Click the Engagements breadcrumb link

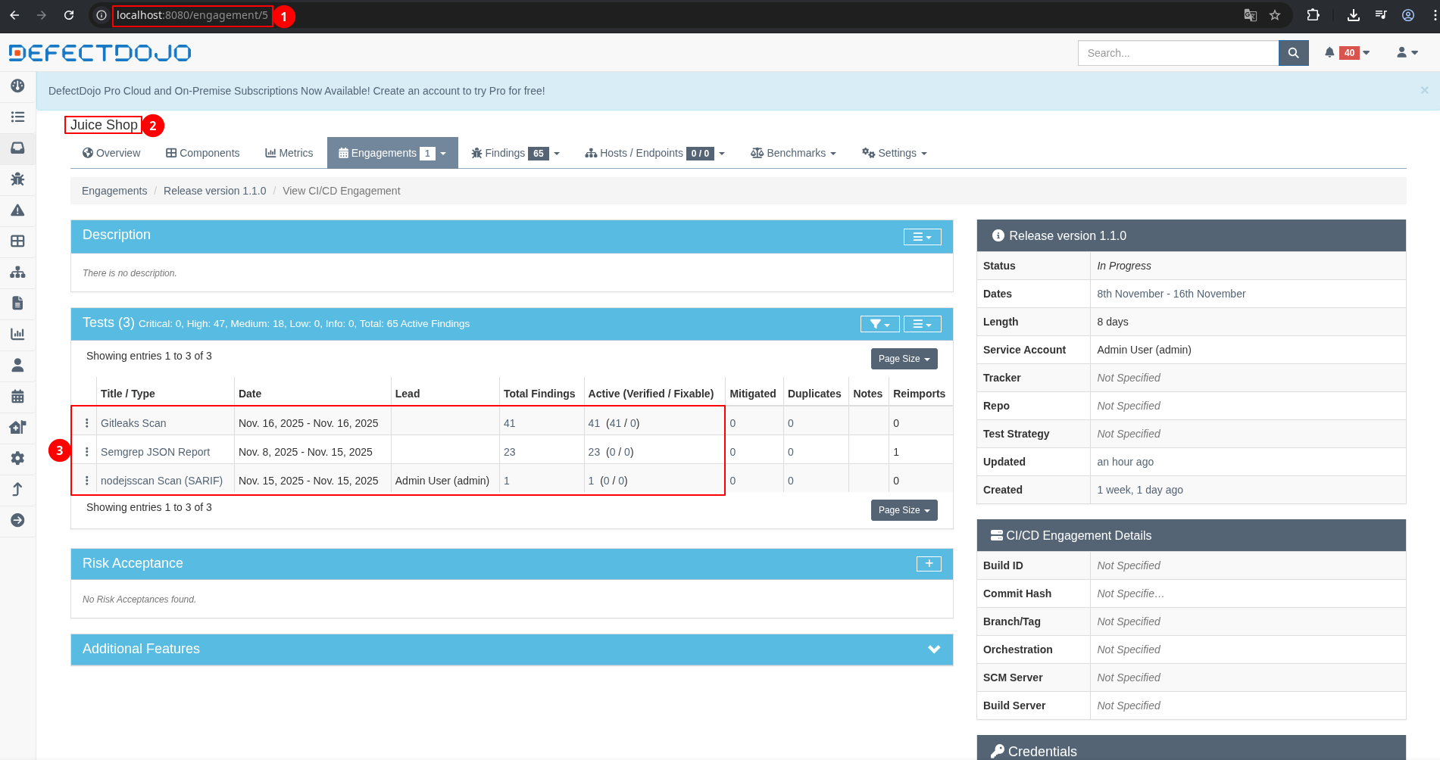(x=114, y=191)
